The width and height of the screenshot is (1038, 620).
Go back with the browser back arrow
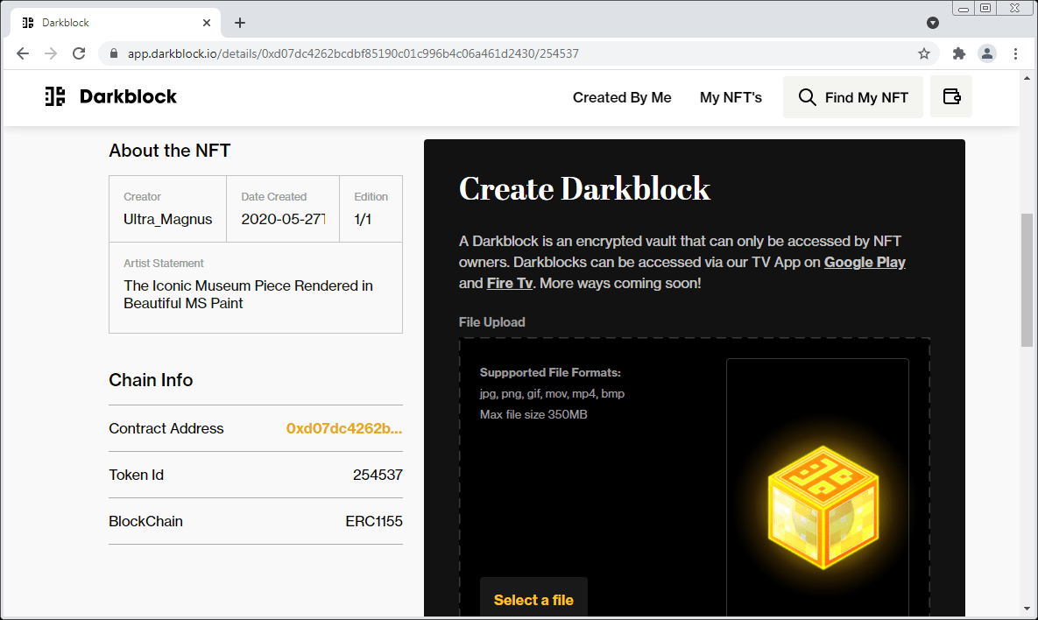(x=23, y=53)
